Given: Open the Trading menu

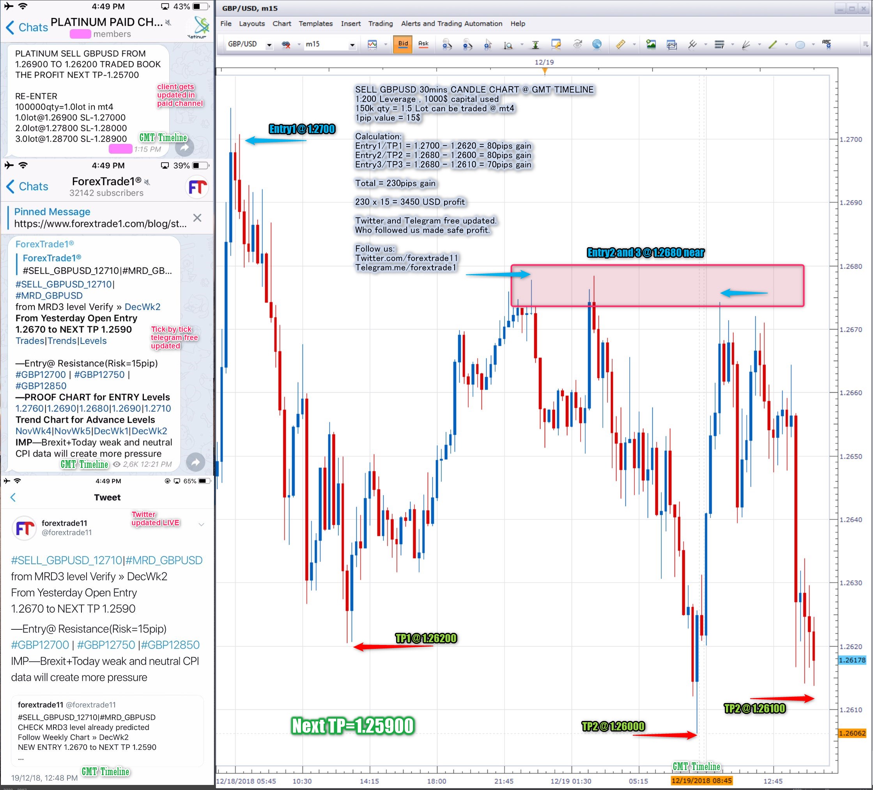Looking at the screenshot, I should (x=380, y=23).
